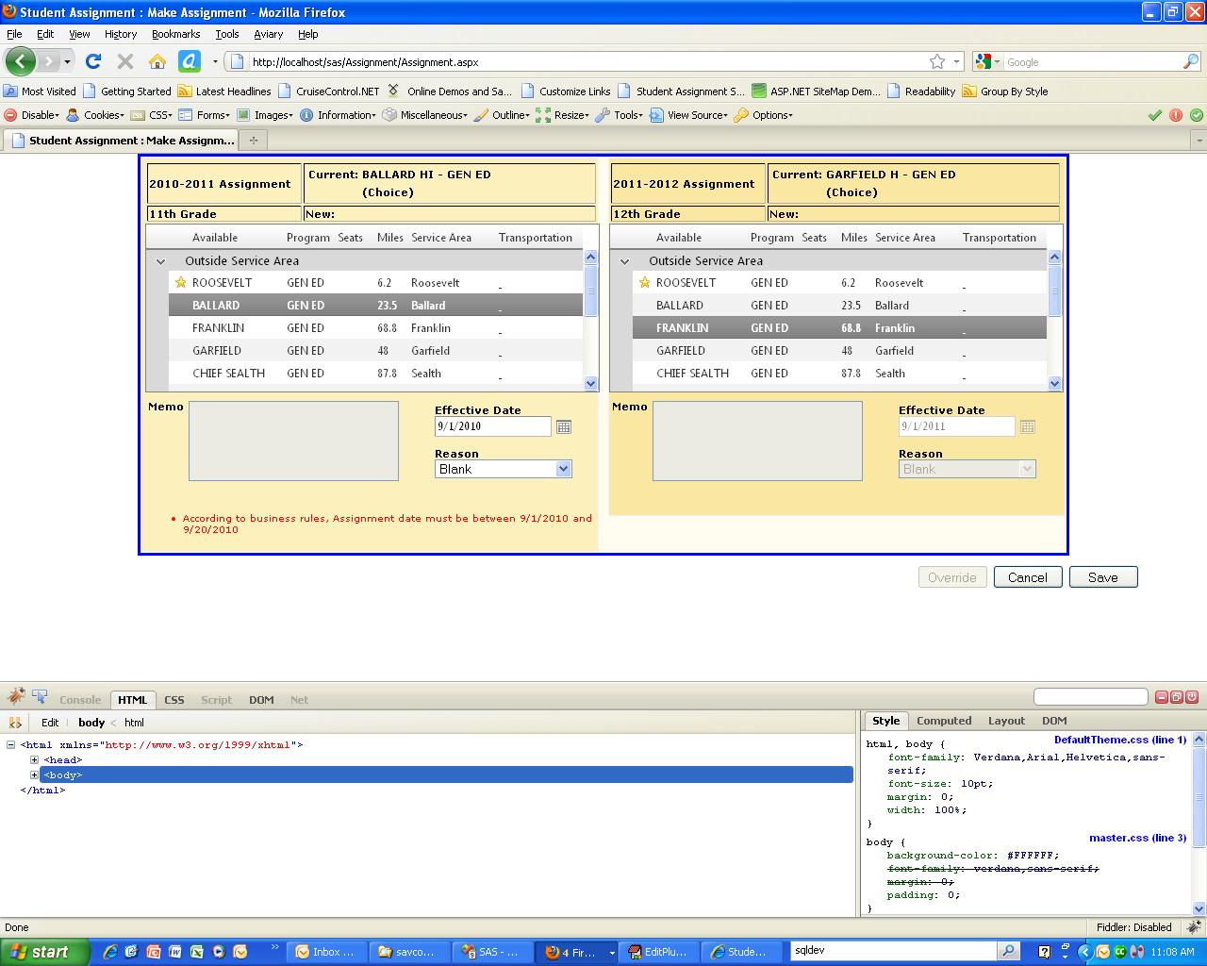Open a new tab with plus button
The image size is (1207, 966).
pyautogui.click(x=253, y=141)
